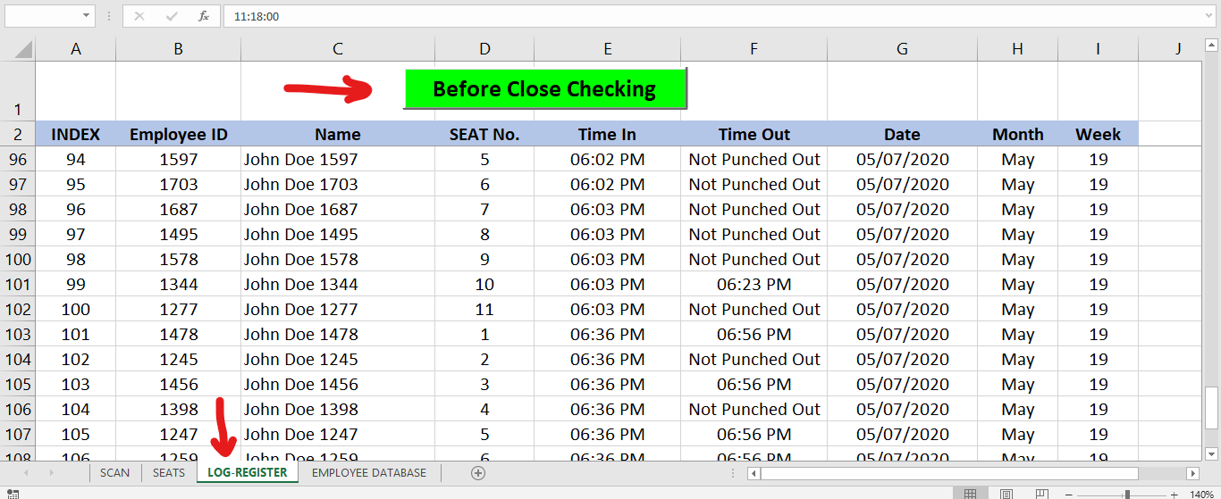Switch to Page Layout view icon
This screenshot has width=1221, height=499.
pos(1006,494)
